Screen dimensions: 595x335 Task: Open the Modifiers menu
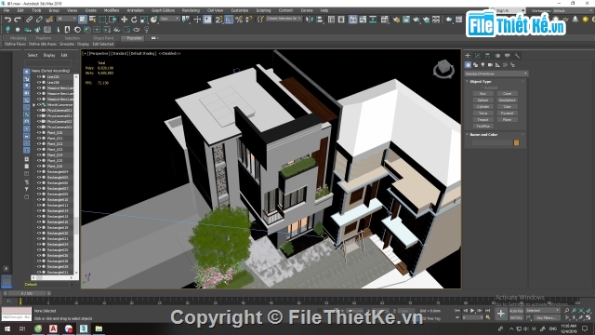click(112, 10)
